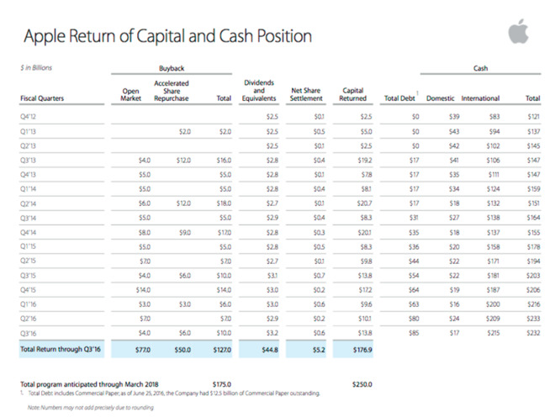Click the Total Return through Q3'16 label
This screenshot has height=417, width=555.
coord(61,350)
